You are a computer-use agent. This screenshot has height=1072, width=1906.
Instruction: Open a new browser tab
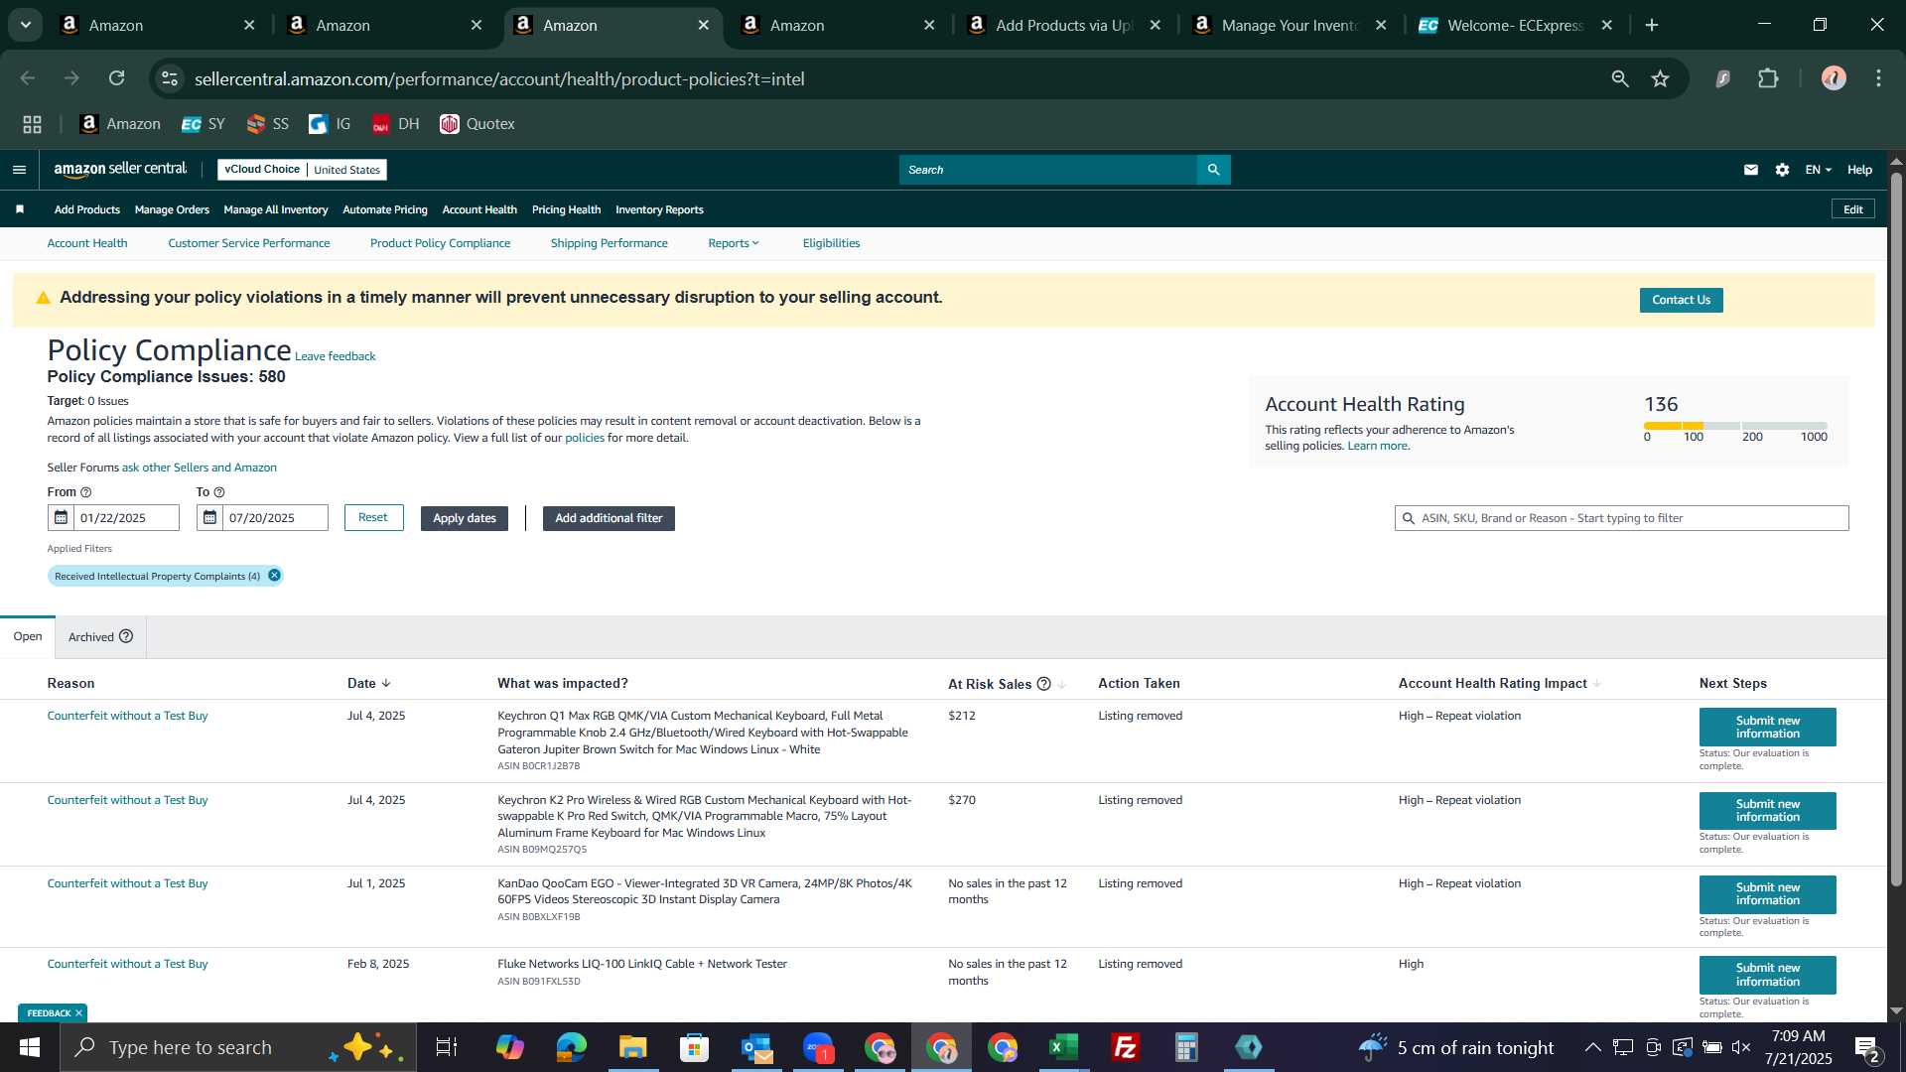pos(1652,25)
